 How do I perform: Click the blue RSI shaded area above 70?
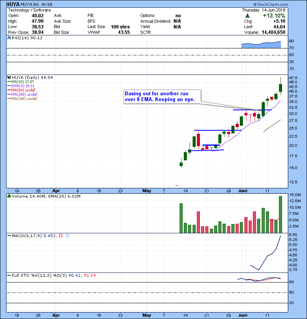pos(261,45)
